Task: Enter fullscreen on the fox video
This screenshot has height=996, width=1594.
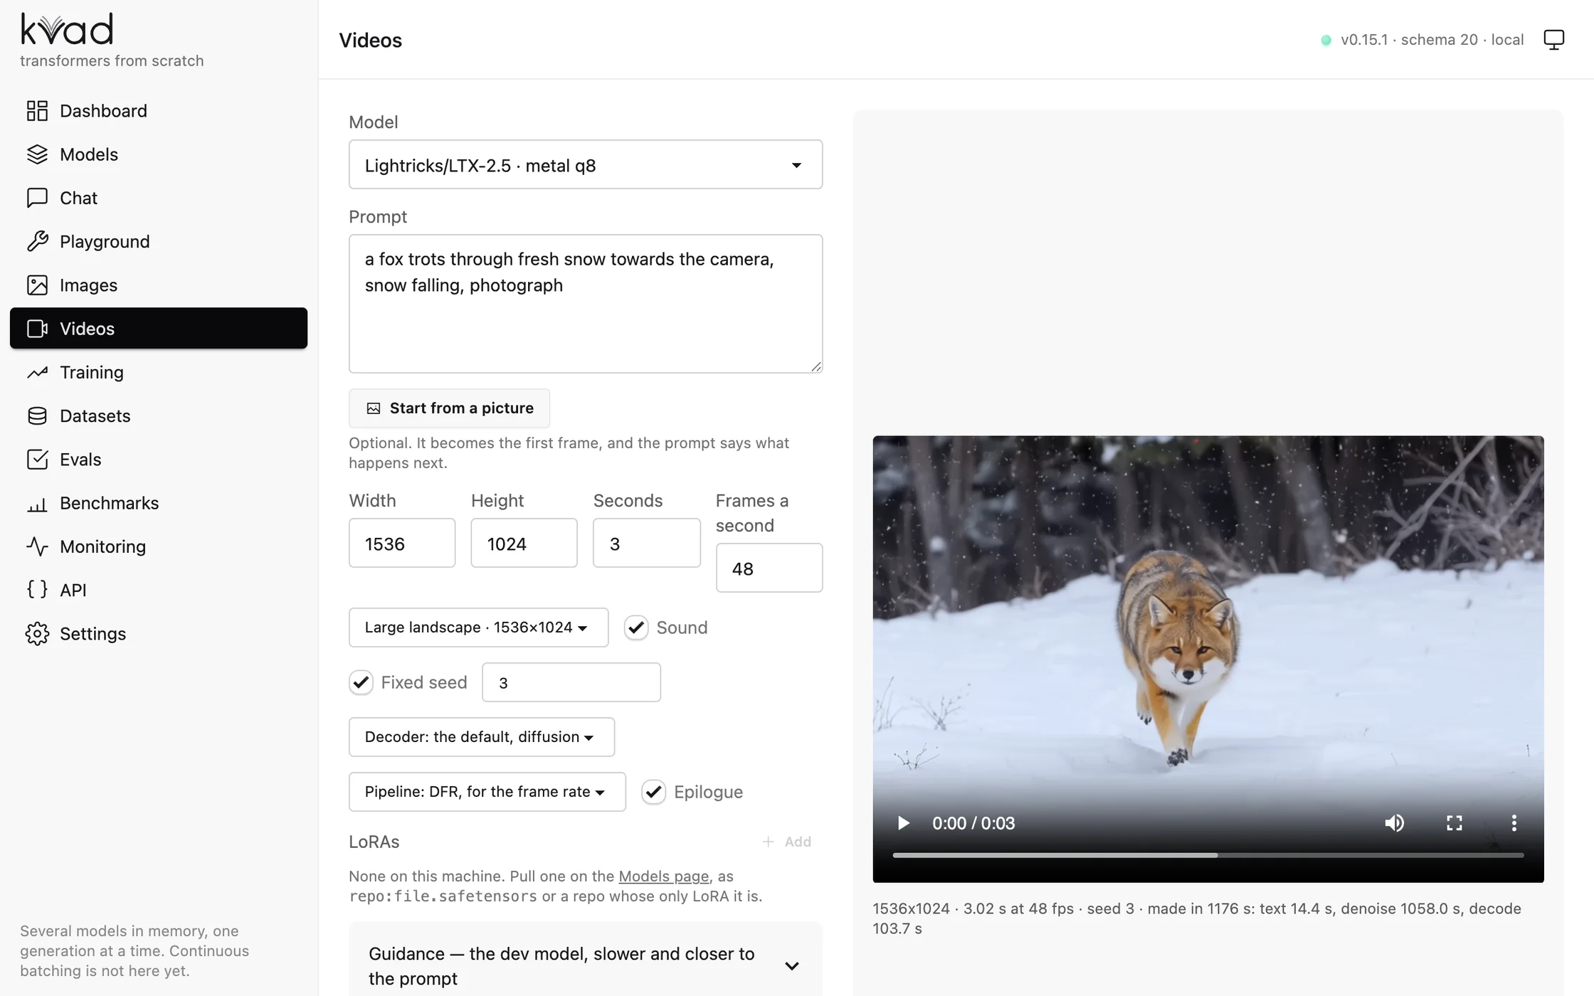Action: click(1455, 823)
